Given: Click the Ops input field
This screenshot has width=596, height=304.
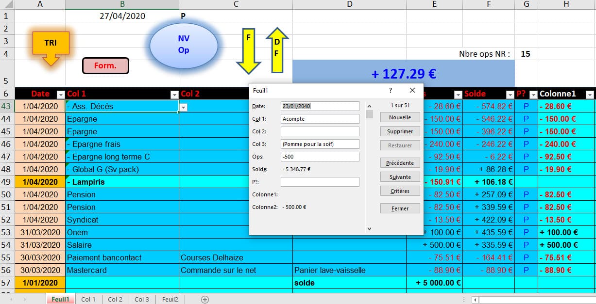Looking at the screenshot, I should point(320,157).
